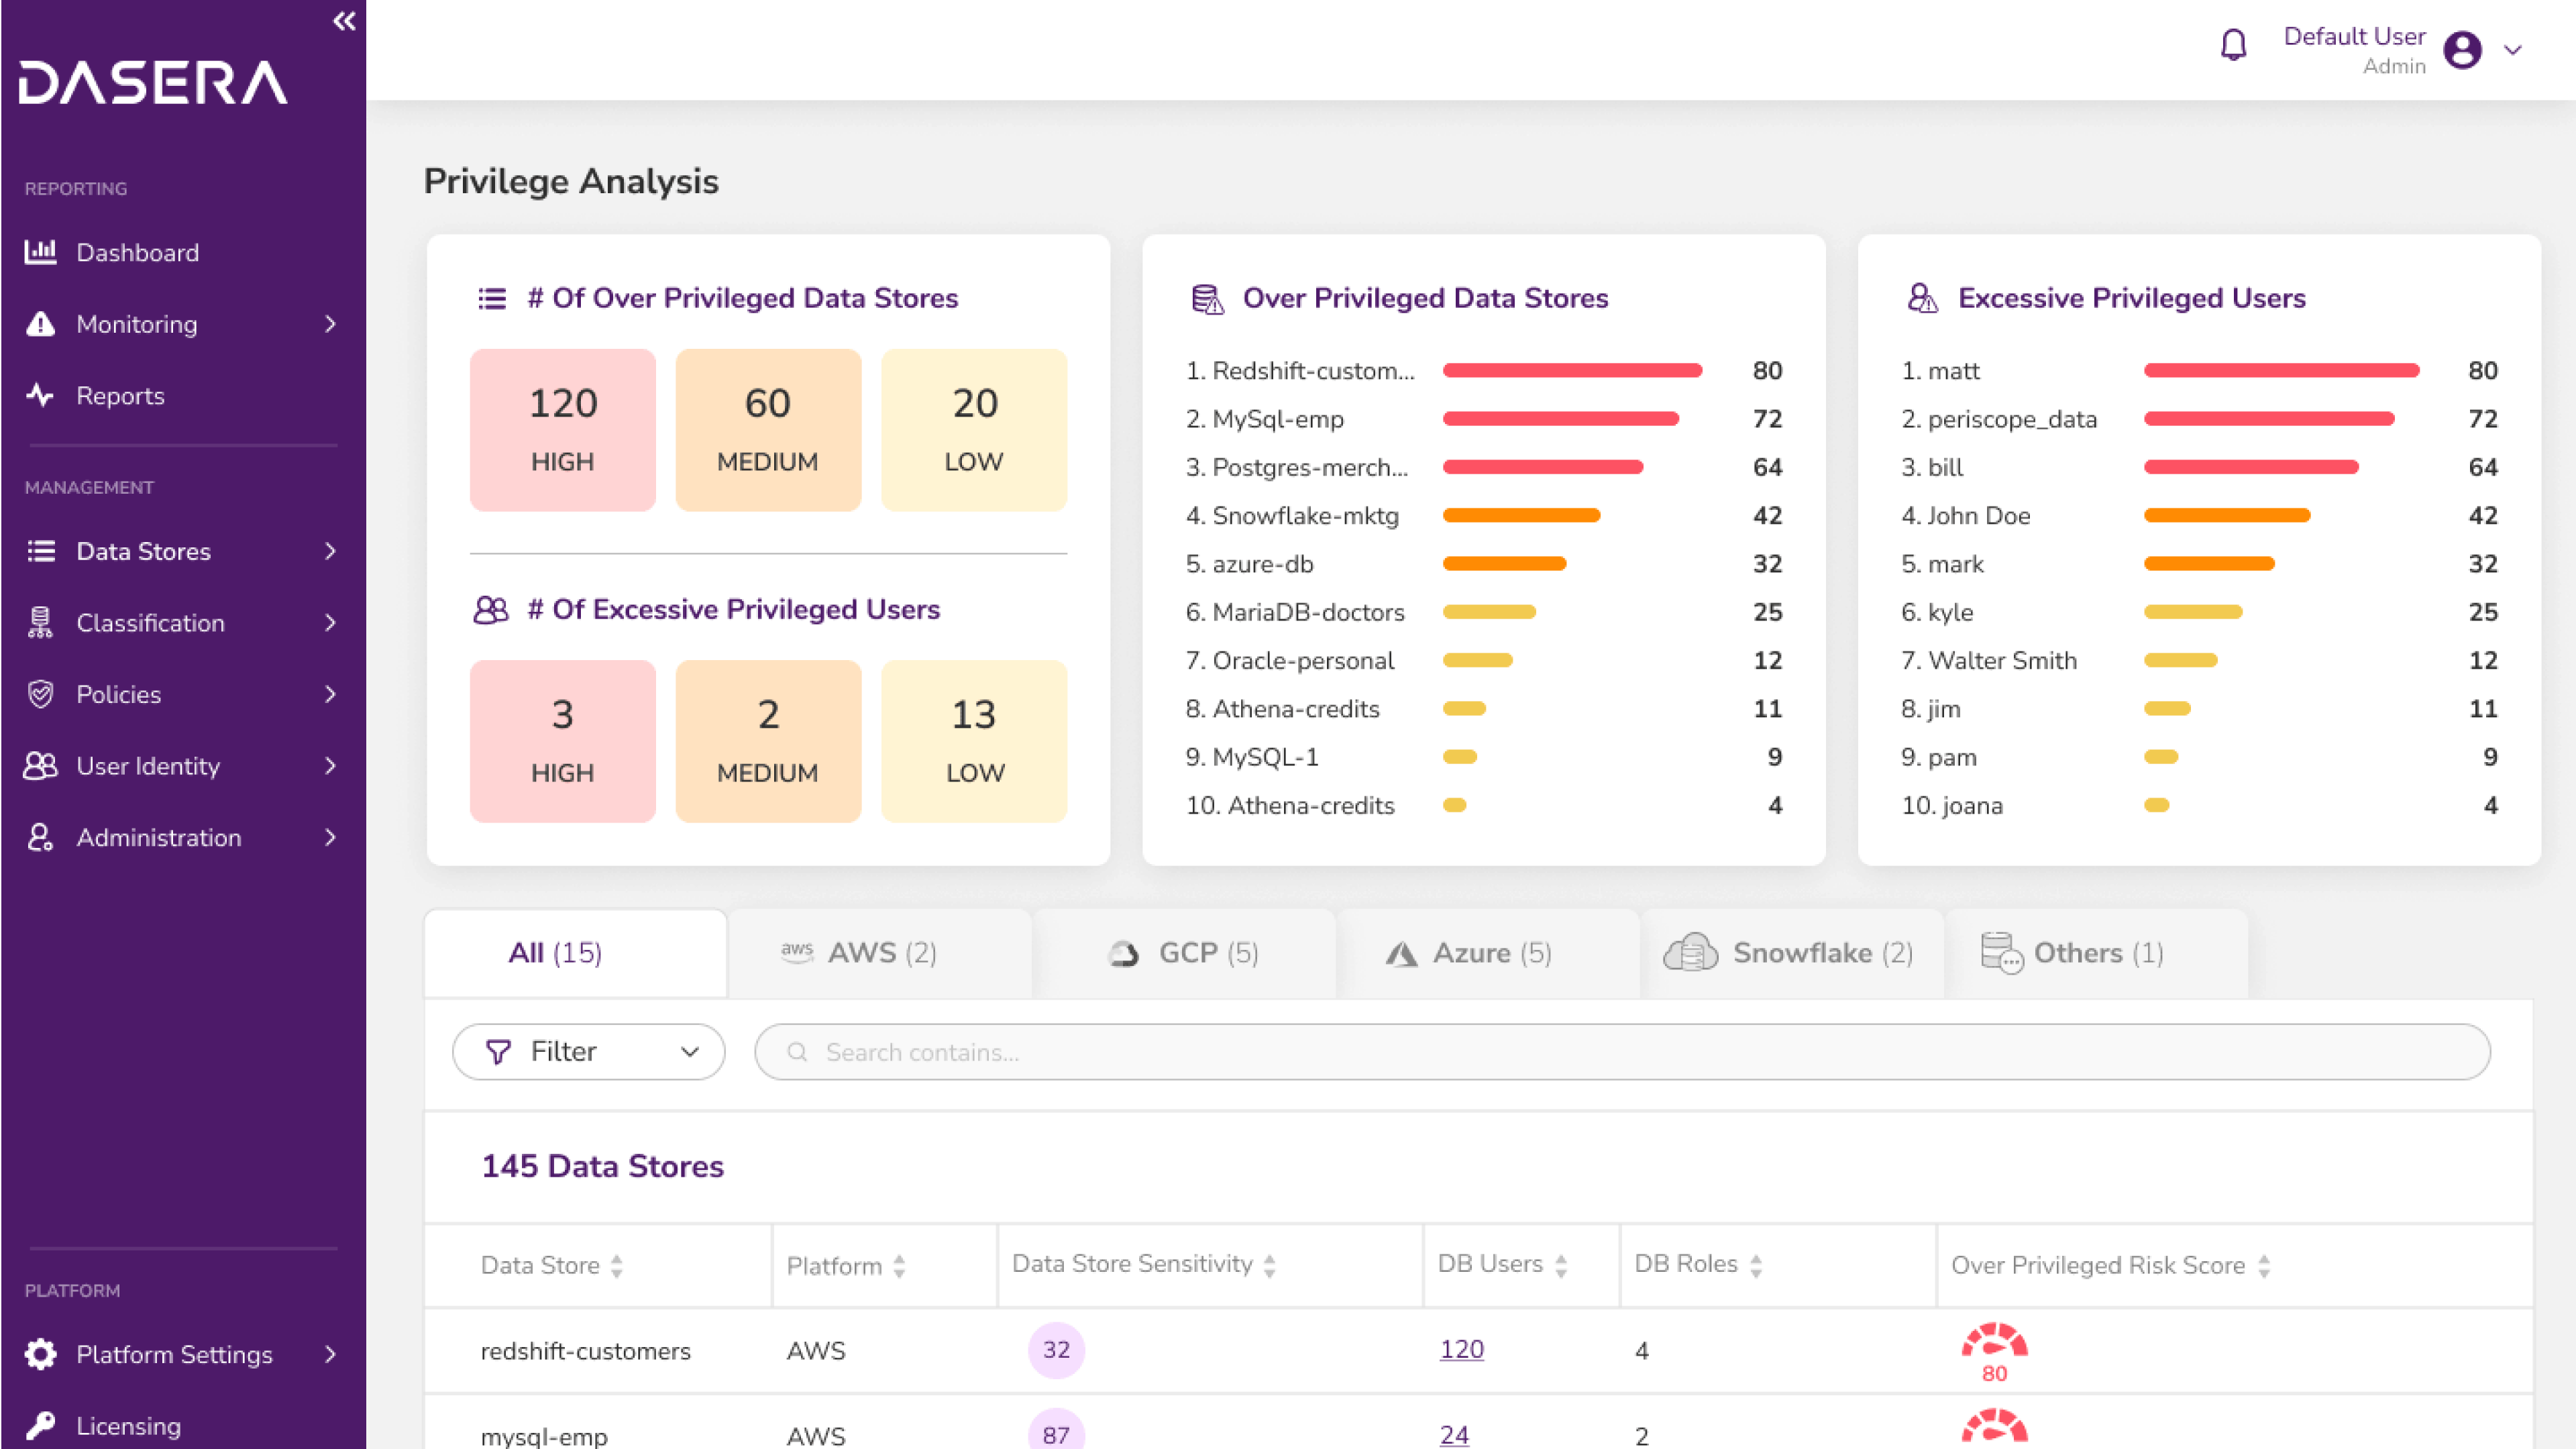Open the user account dropdown chevron
This screenshot has height=1449, width=2576.
coord(2512,49)
